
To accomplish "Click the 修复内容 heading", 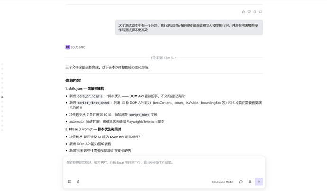I will (73, 81).
